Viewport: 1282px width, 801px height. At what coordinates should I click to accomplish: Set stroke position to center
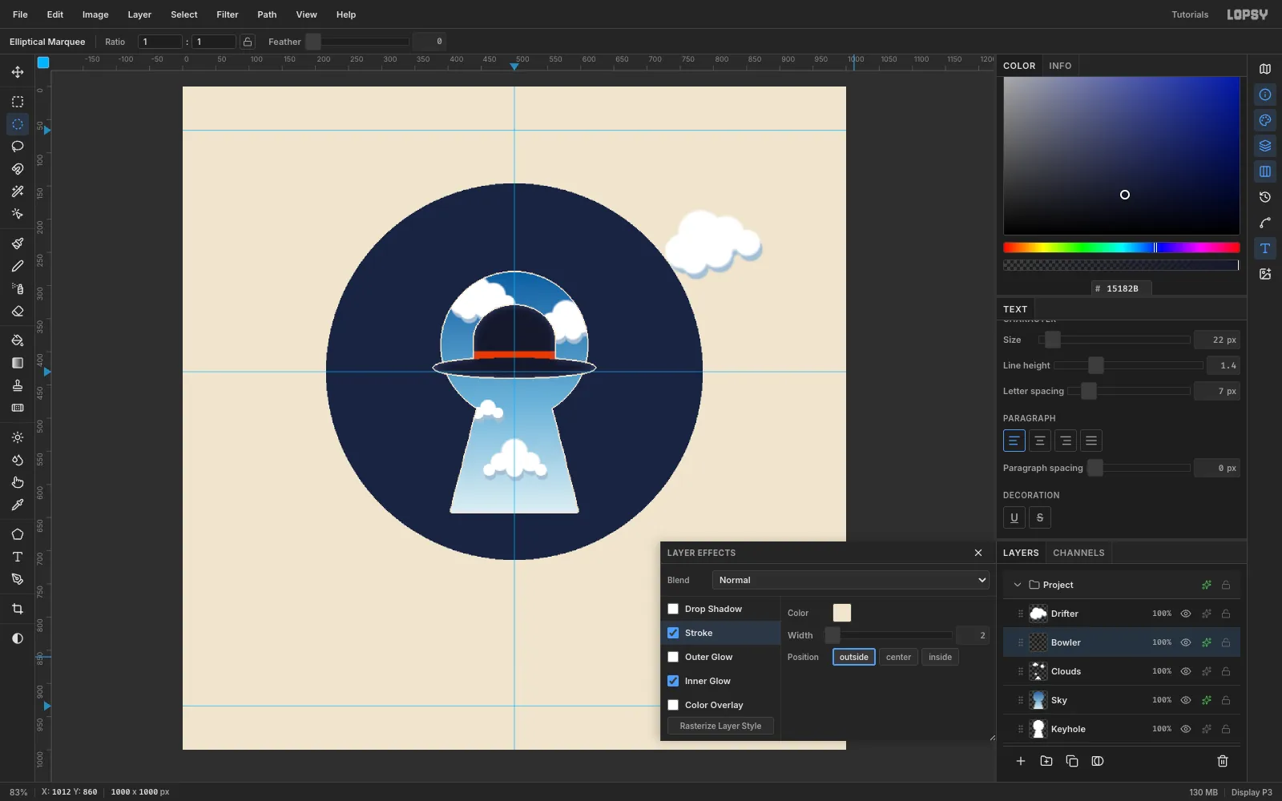(x=898, y=657)
